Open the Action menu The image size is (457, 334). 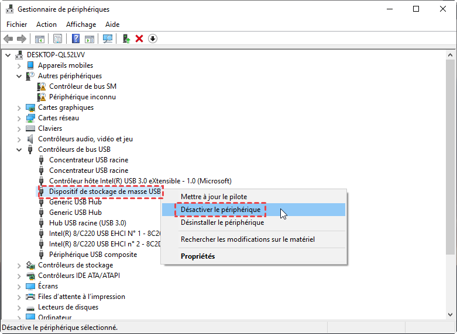click(46, 25)
